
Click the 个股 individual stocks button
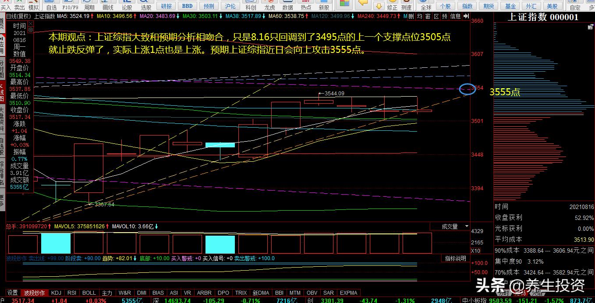point(445,6)
